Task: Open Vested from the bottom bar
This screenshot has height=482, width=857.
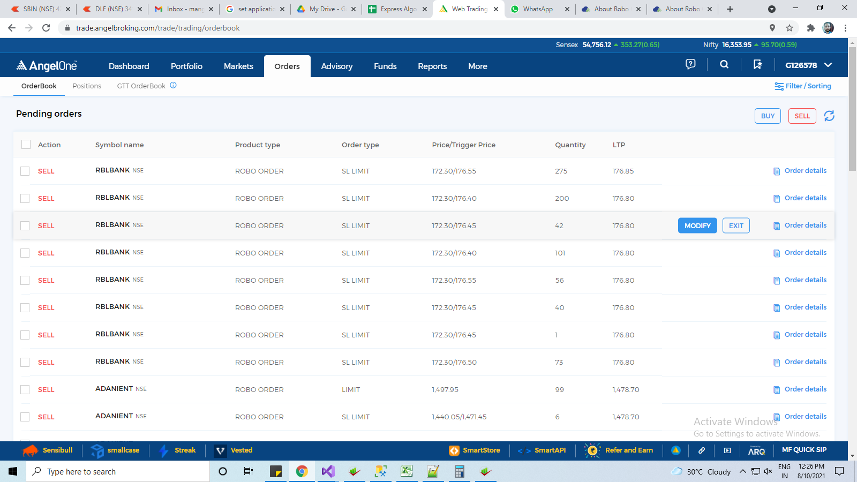Action: (234, 450)
